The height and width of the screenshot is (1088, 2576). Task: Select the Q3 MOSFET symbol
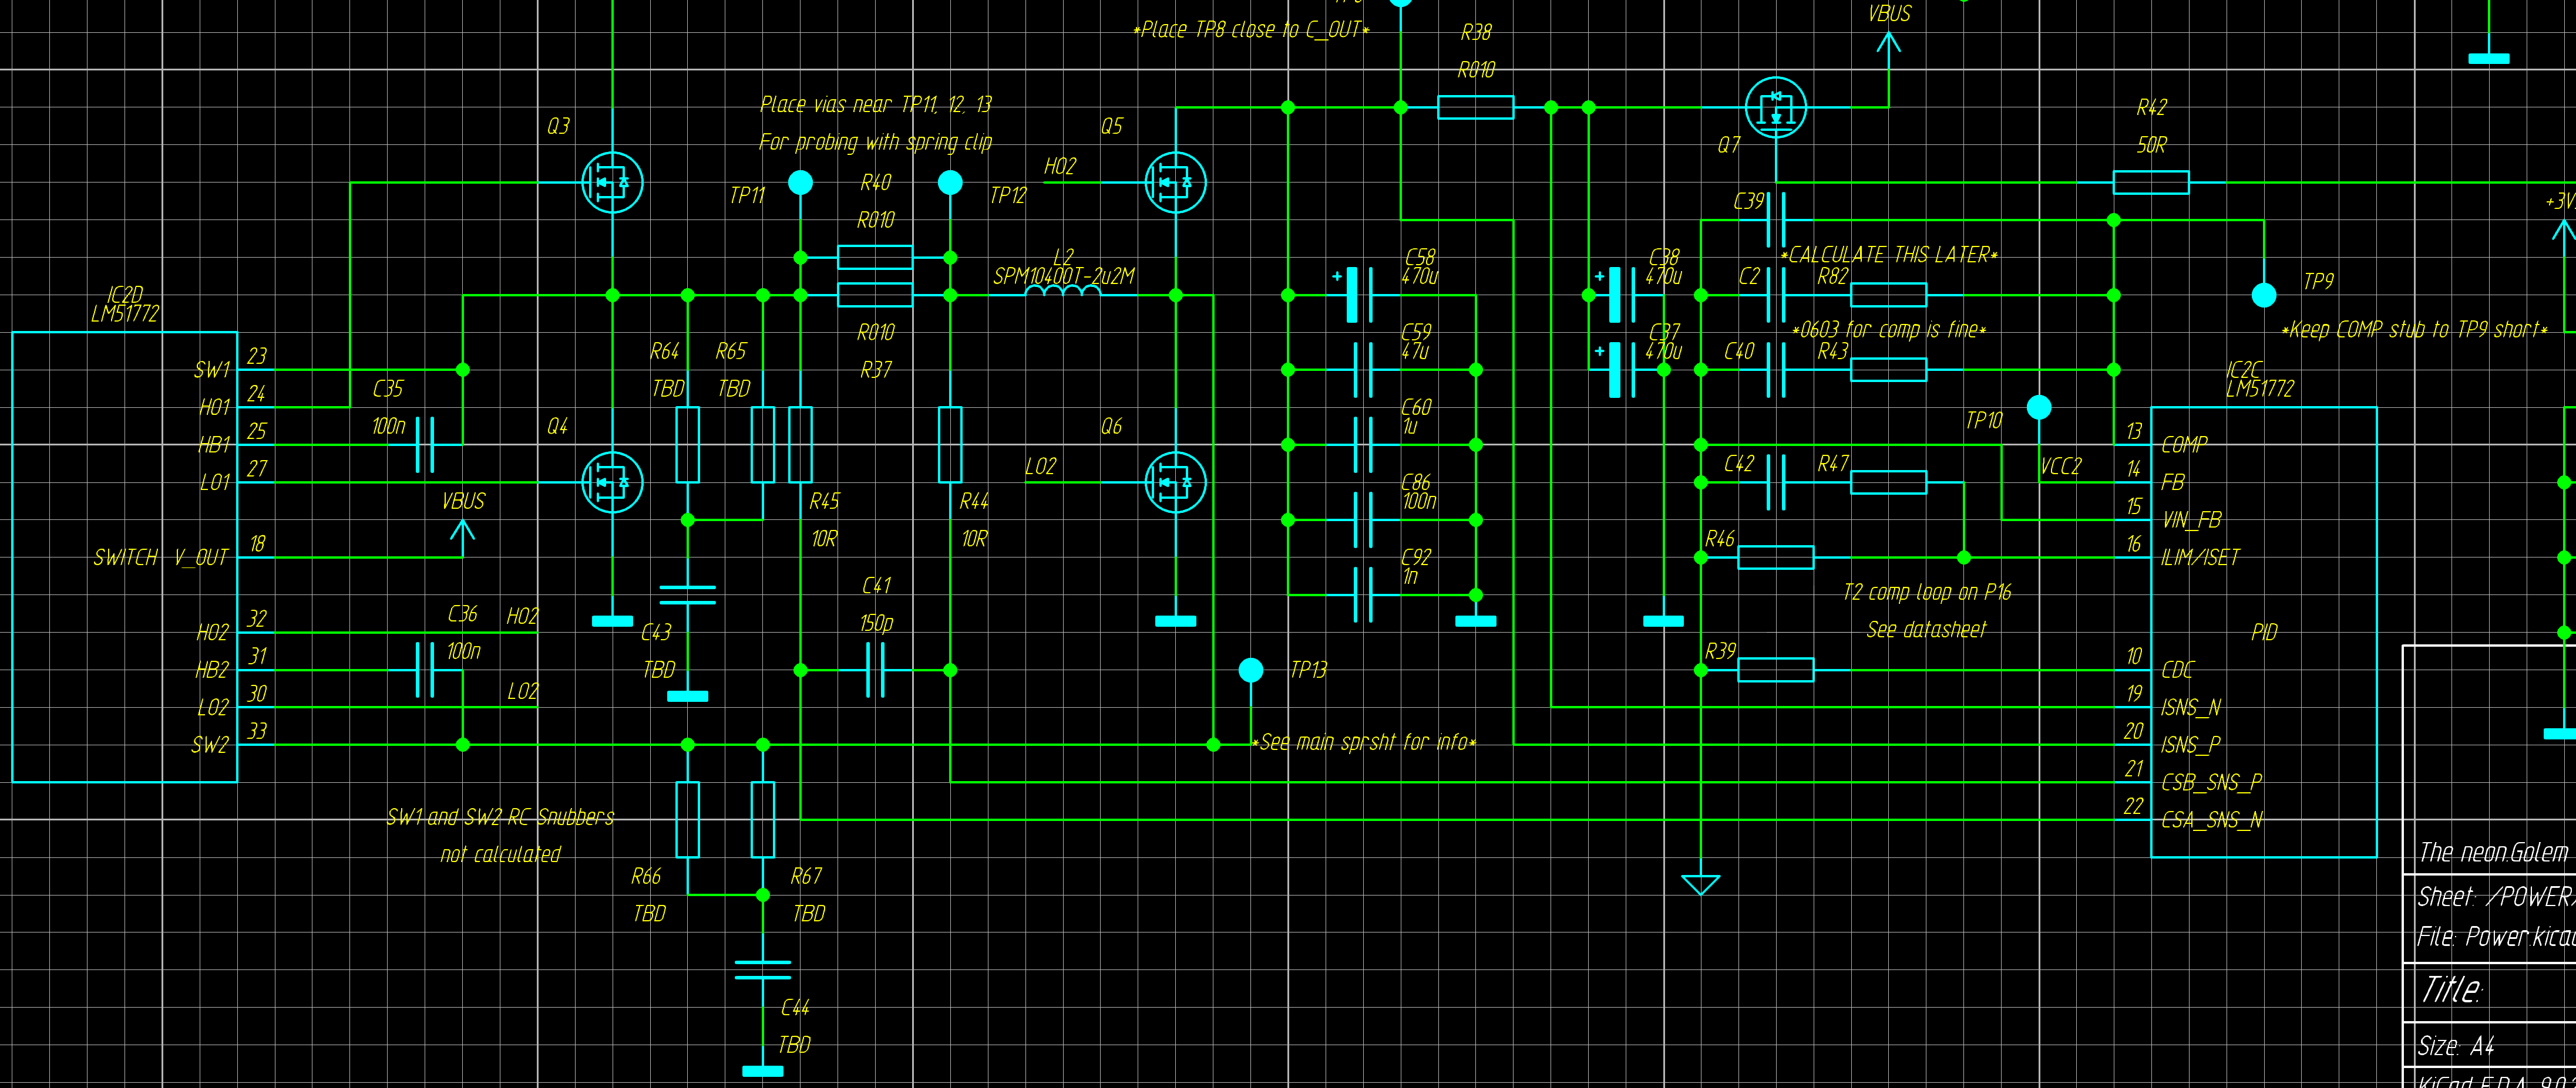click(x=612, y=183)
